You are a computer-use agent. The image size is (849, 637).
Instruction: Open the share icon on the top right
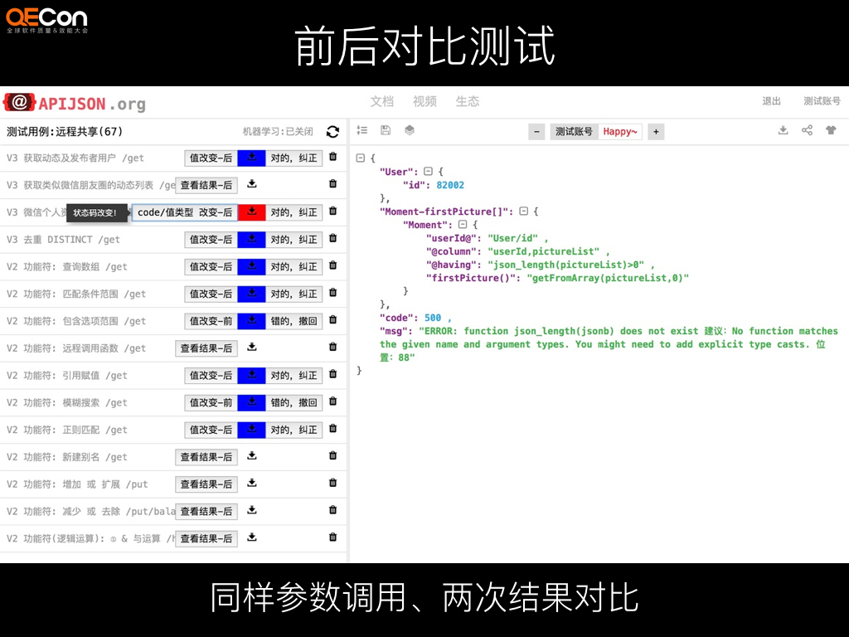pos(808,131)
